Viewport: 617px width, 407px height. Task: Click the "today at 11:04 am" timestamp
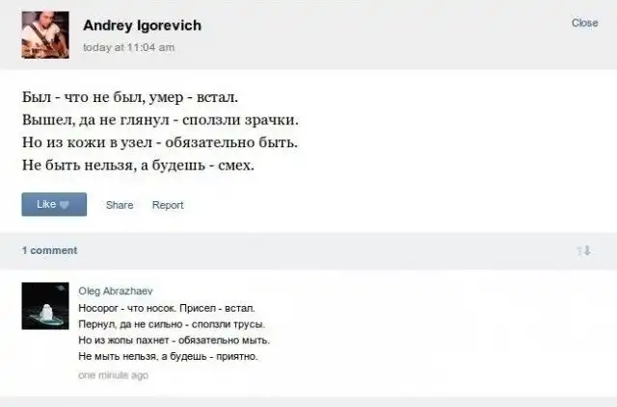click(129, 46)
